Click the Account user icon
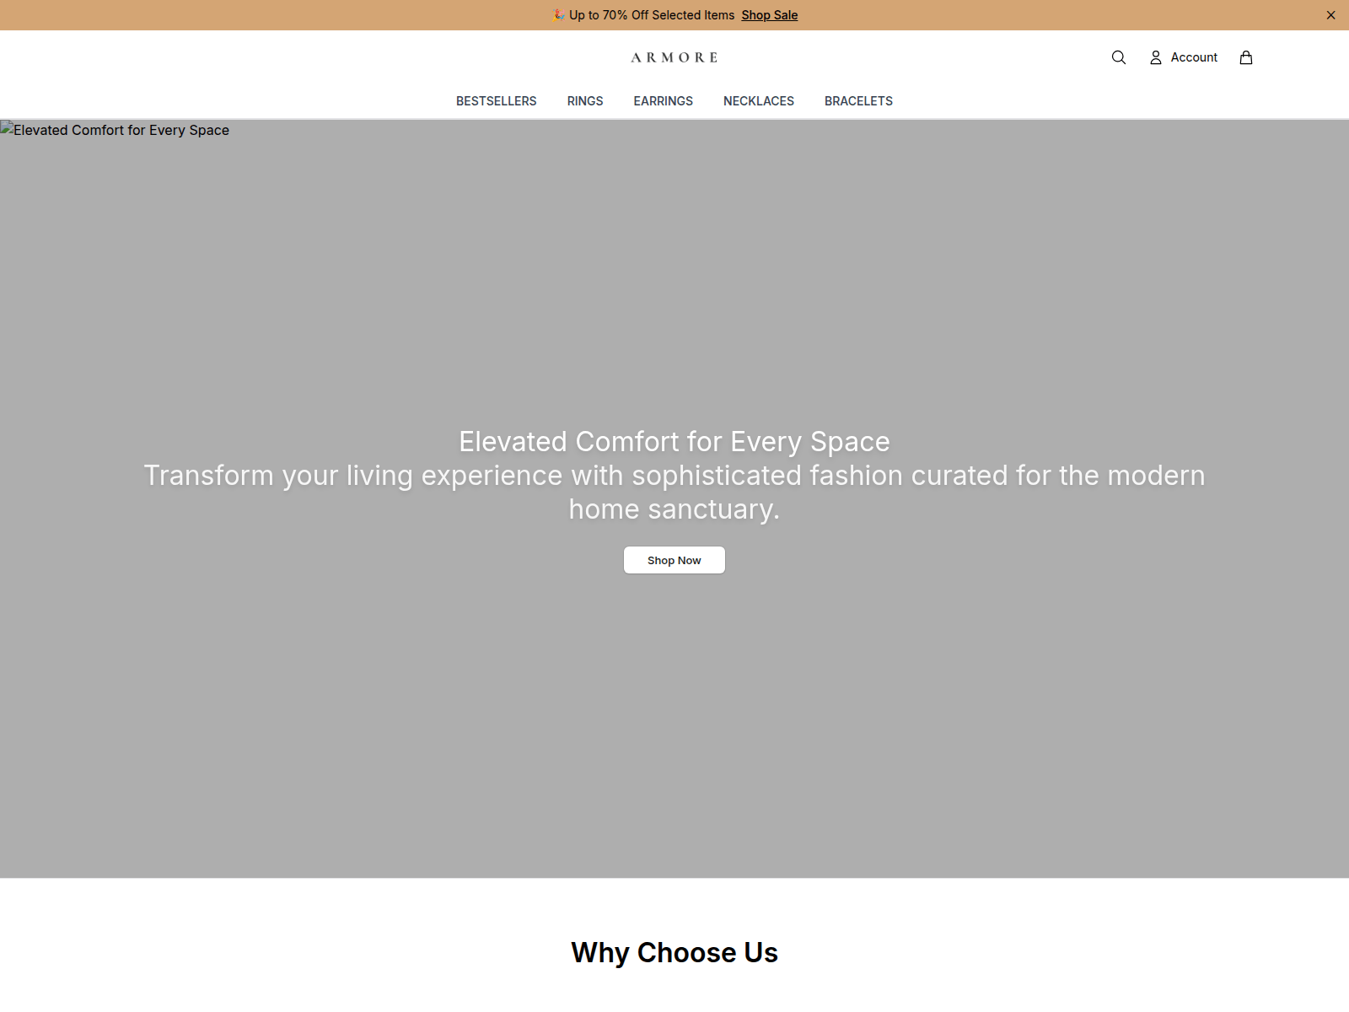1349x1012 pixels. [x=1156, y=57]
